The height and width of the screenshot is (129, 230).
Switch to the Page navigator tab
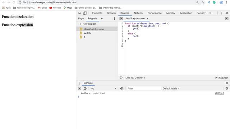tap(81, 18)
